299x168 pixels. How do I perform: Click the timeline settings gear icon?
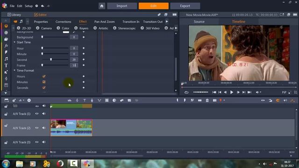coord(14,100)
